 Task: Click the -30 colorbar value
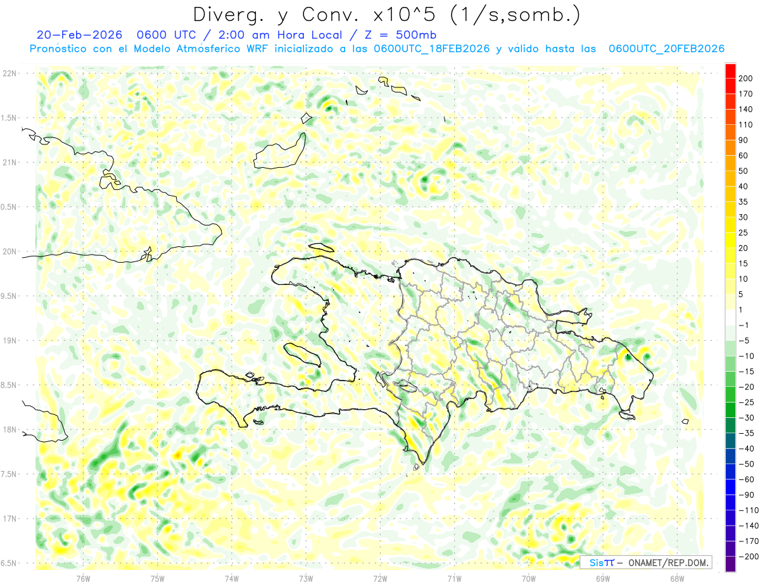tap(747, 418)
